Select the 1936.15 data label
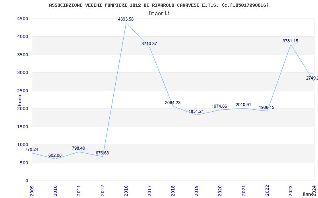 [266, 107]
